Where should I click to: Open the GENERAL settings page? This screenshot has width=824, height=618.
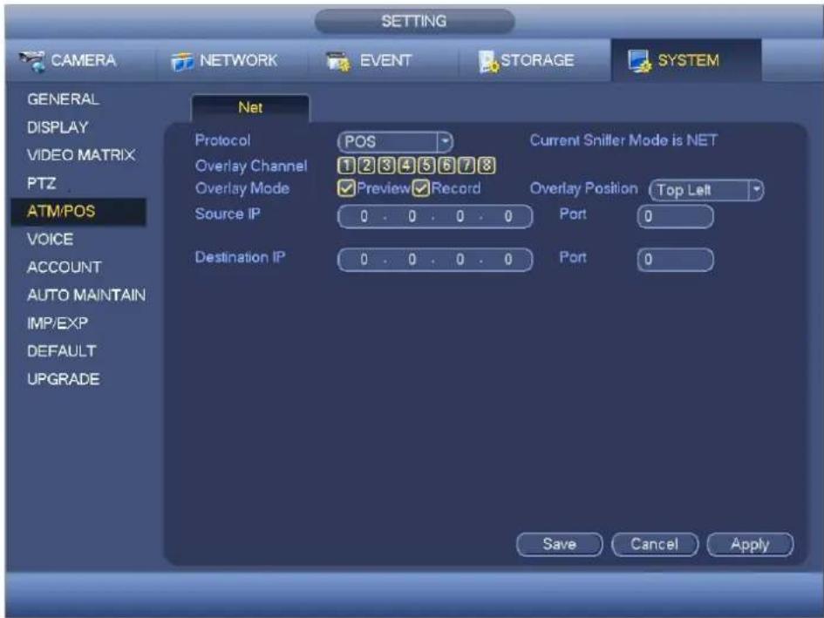pos(63,99)
